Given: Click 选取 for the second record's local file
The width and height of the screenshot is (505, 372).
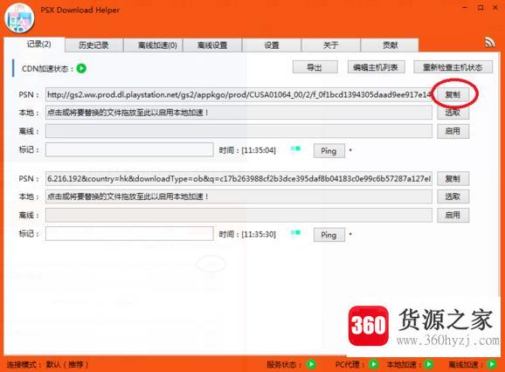Looking at the screenshot, I should 453,196.
